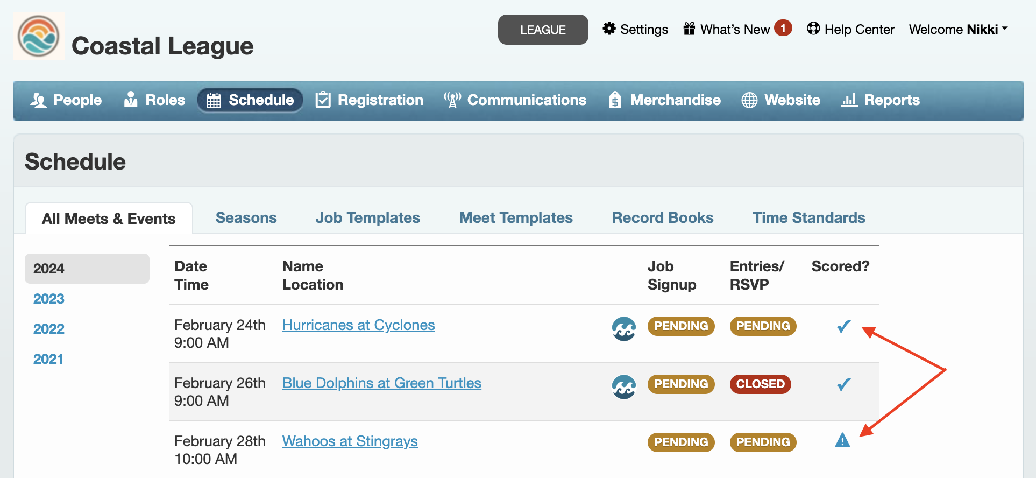The width and height of the screenshot is (1036, 478).
Task: Click wave icon for Blue Dolphins meet
Action: (624, 387)
